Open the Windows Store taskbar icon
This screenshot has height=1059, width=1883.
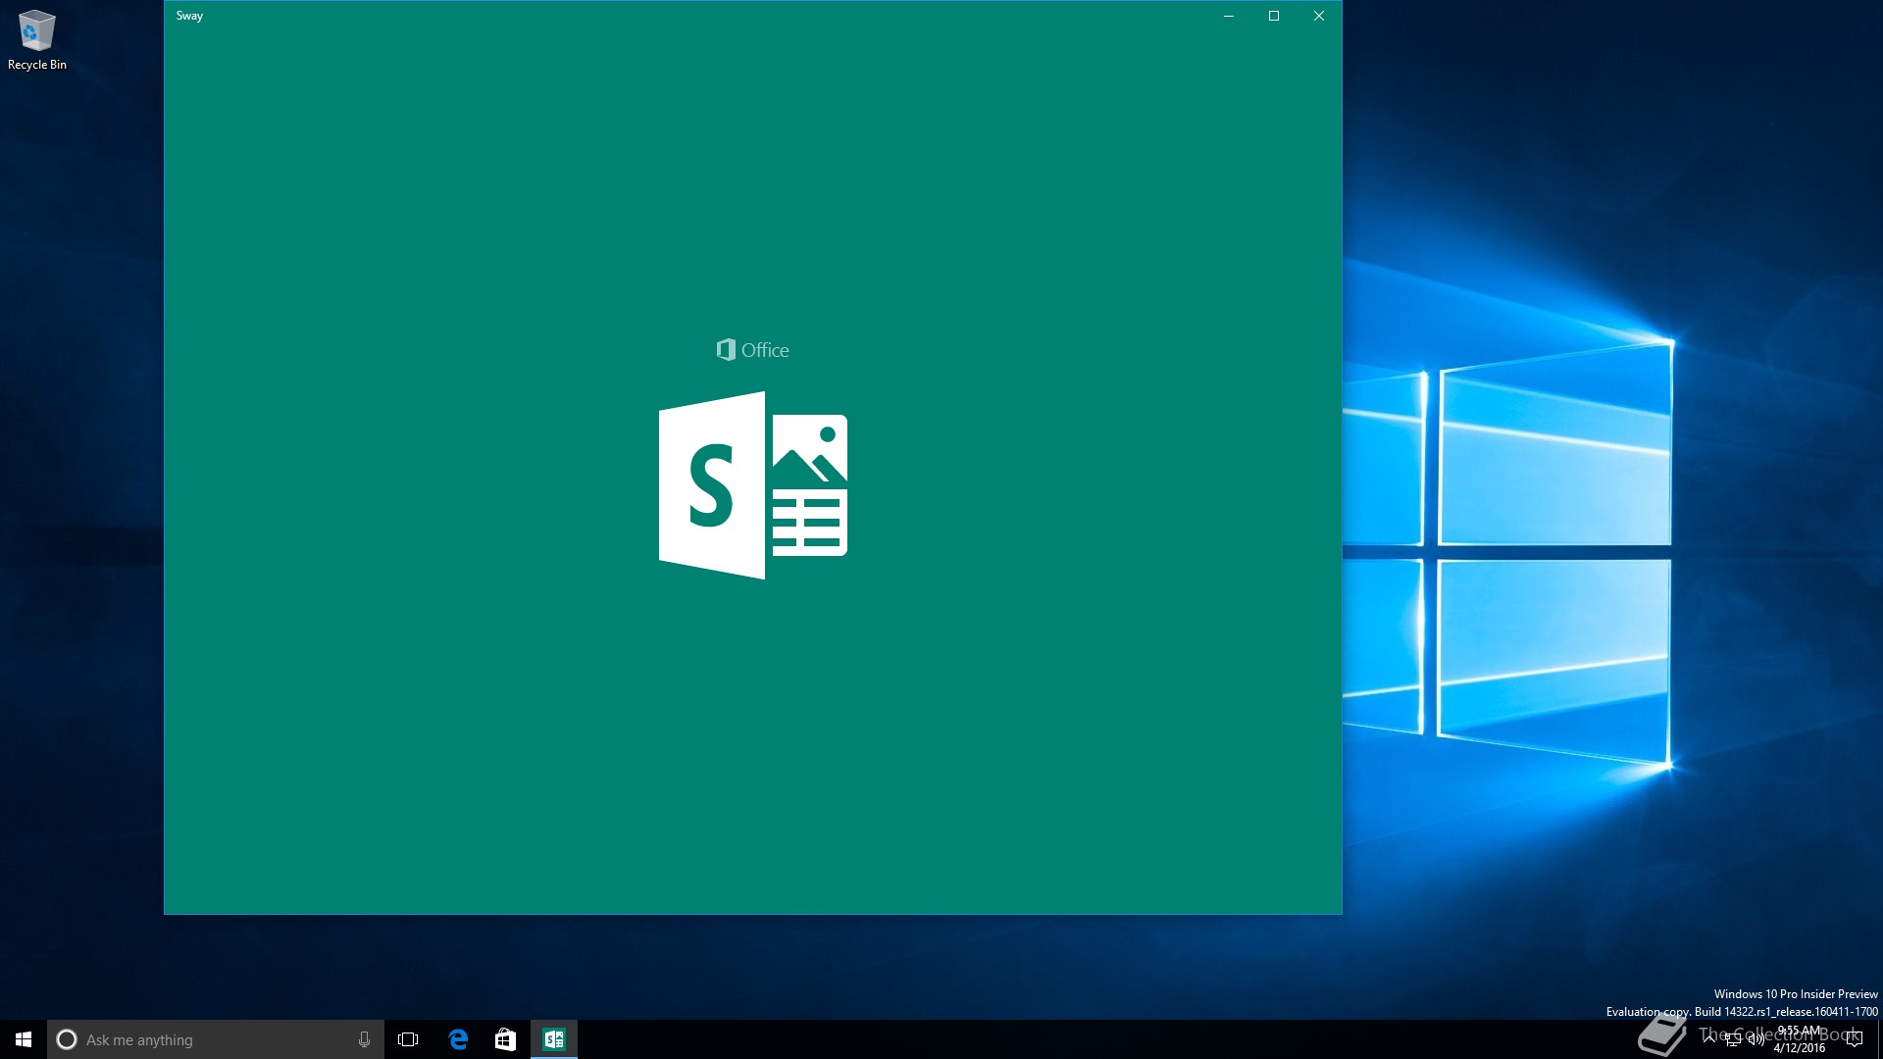coord(505,1039)
